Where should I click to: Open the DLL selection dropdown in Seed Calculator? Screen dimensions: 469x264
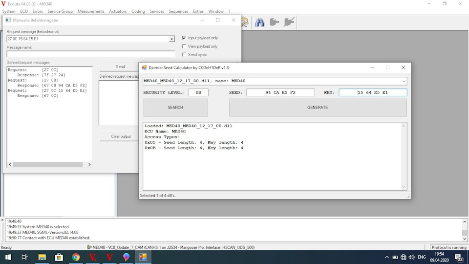click(404, 81)
